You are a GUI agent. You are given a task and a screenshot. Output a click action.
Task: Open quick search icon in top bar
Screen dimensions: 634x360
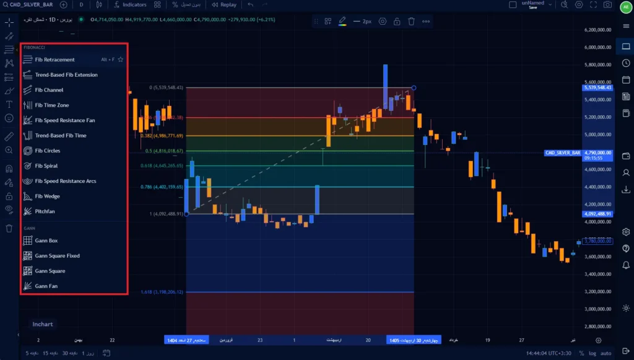[x=565, y=5]
